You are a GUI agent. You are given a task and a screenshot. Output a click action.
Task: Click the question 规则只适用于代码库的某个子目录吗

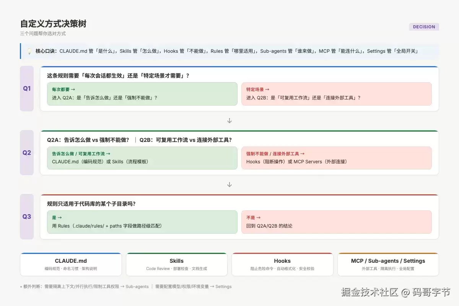[x=91, y=204]
